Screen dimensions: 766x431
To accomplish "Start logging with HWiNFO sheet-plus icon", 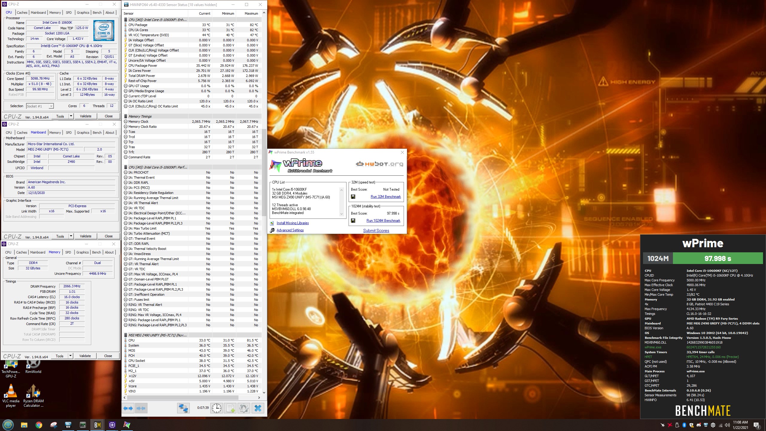I will click(230, 408).
